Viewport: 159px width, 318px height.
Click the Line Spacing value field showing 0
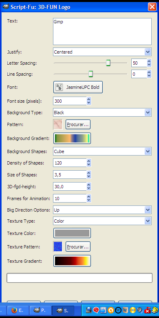(x=139, y=74)
